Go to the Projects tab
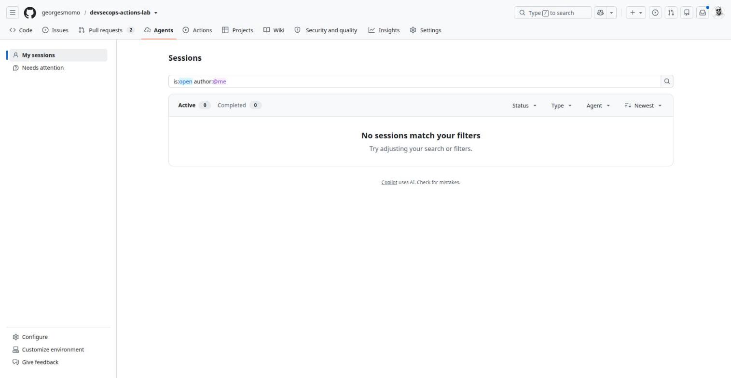Image resolution: width=731 pixels, height=378 pixels. [x=237, y=30]
